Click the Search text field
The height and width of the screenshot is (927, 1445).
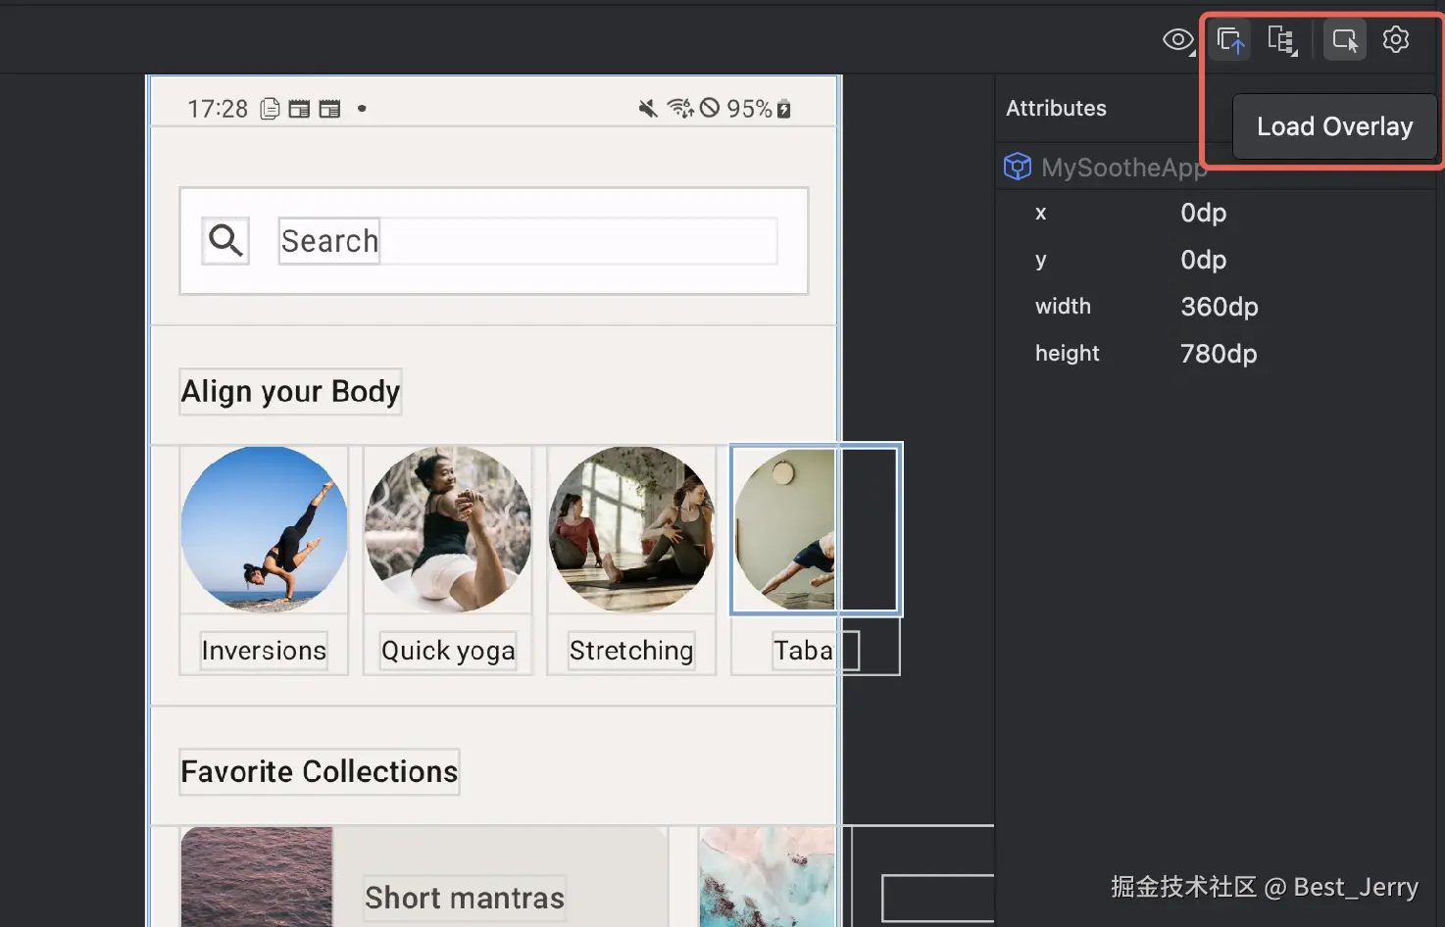(527, 241)
